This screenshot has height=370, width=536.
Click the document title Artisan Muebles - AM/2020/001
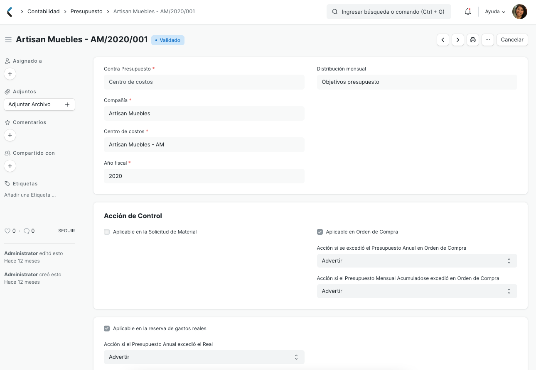coord(82,39)
